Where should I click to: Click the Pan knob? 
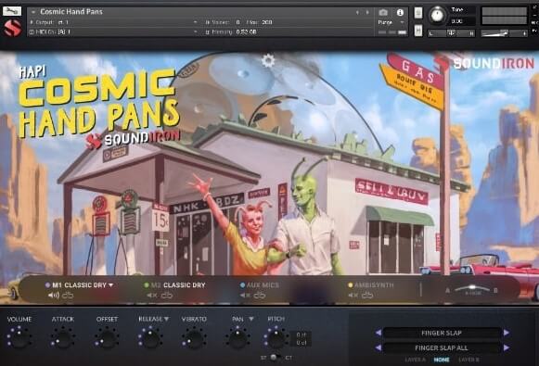[x=237, y=338]
